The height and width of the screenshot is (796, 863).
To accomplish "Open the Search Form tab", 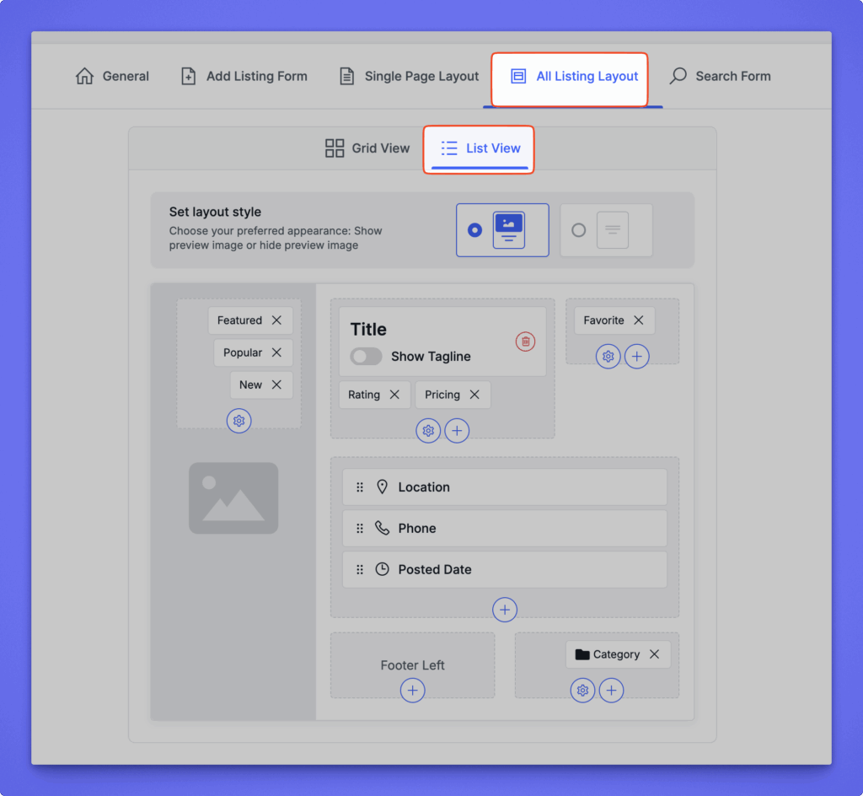I will click(720, 76).
